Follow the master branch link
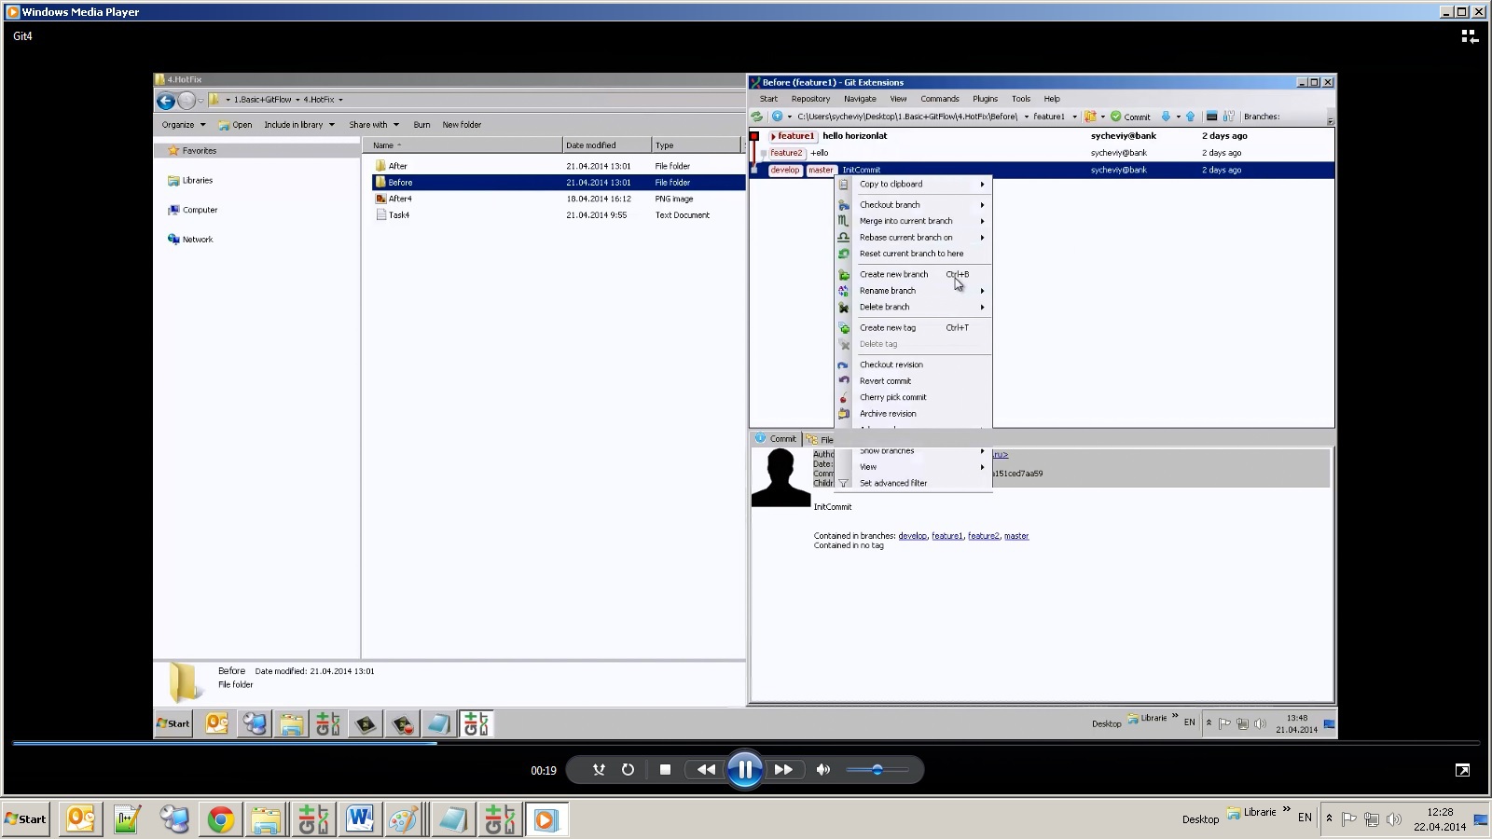This screenshot has width=1492, height=839. click(1016, 536)
